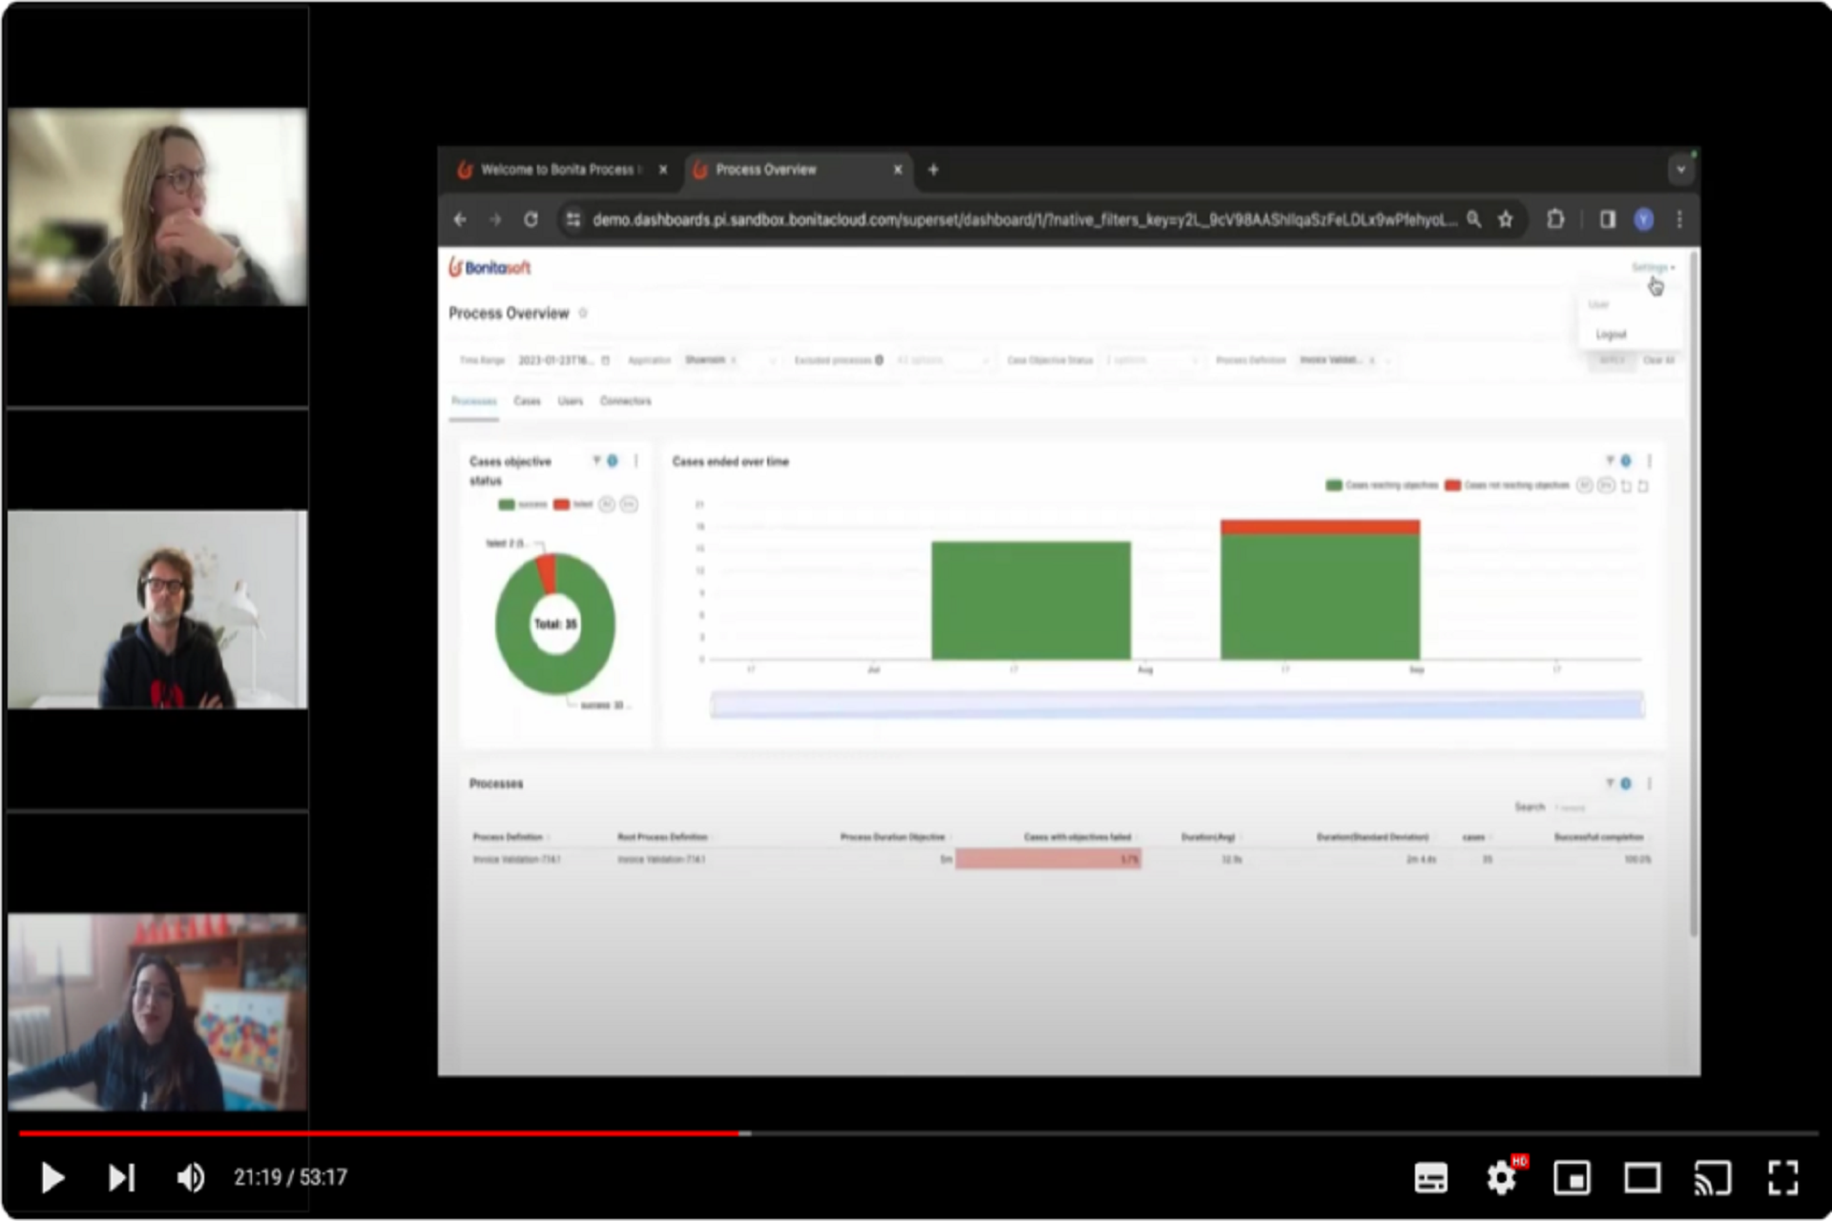
Task: Toggle subtitles/closed captions
Action: point(1430,1178)
